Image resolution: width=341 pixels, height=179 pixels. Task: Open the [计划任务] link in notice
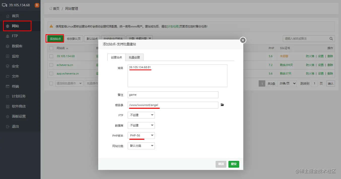[x=174, y=26]
